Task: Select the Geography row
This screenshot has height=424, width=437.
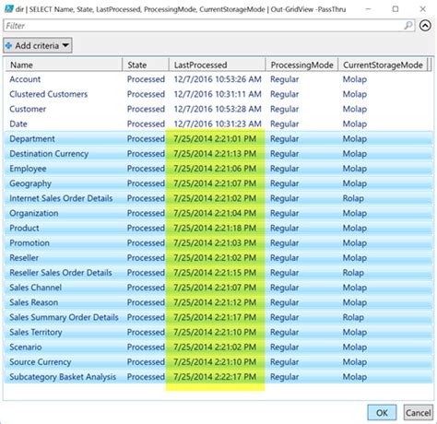Action: coord(218,183)
